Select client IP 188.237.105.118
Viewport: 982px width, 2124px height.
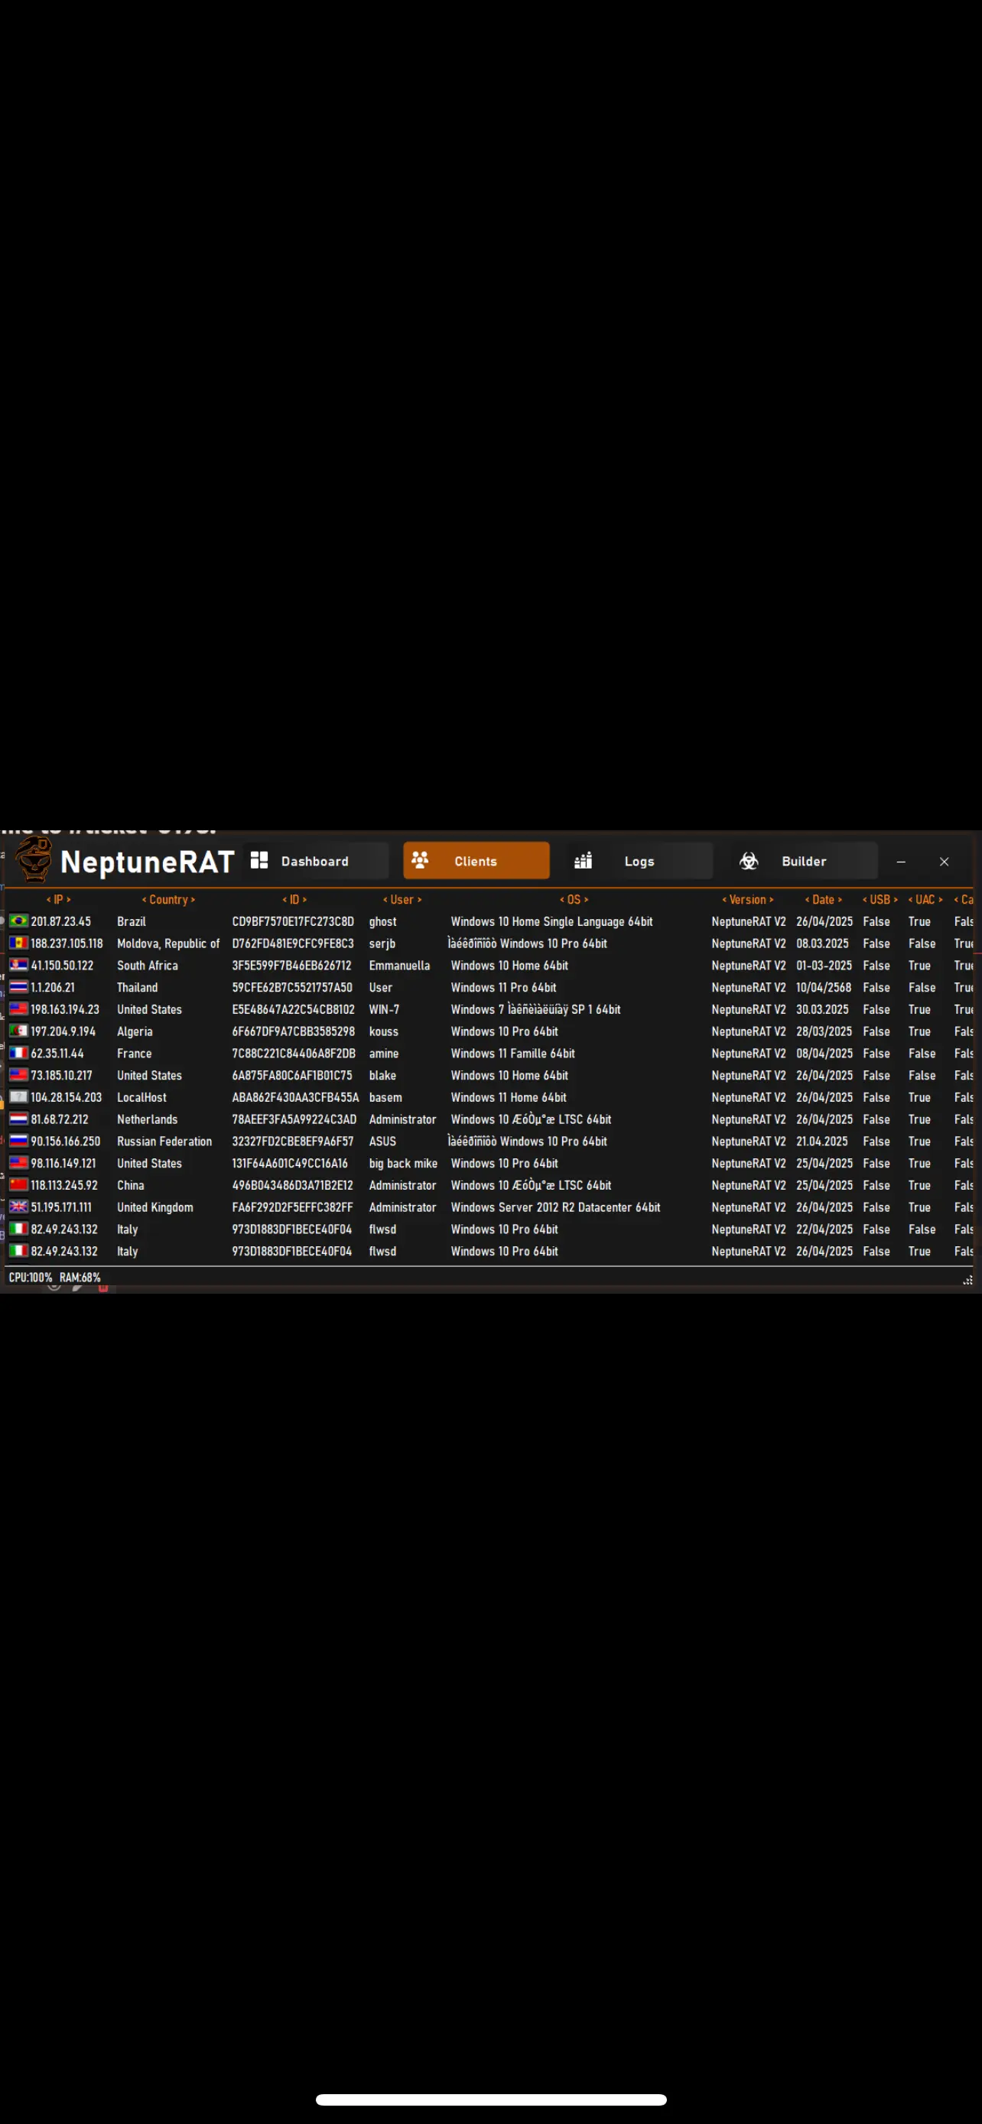[x=67, y=943]
